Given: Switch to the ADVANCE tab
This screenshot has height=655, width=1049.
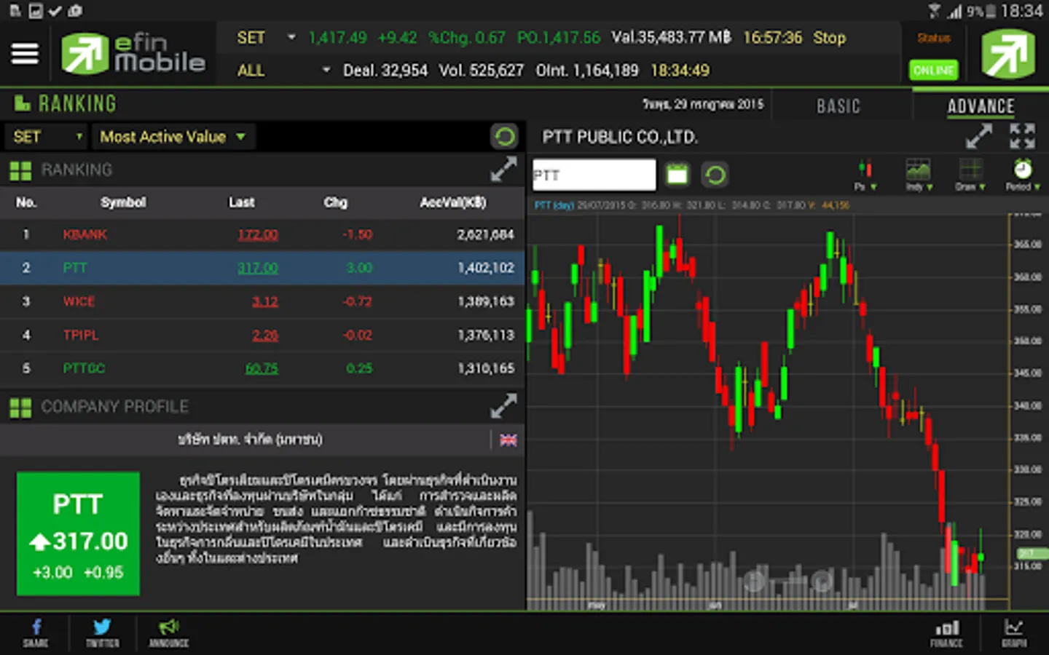Looking at the screenshot, I should pyautogui.click(x=981, y=106).
